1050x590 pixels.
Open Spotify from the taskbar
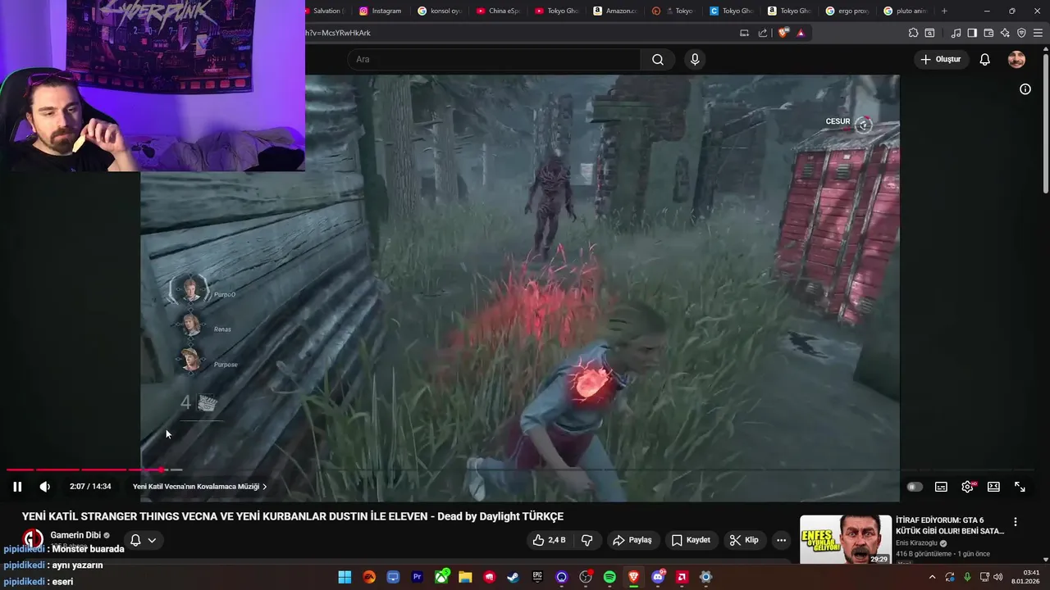click(609, 577)
